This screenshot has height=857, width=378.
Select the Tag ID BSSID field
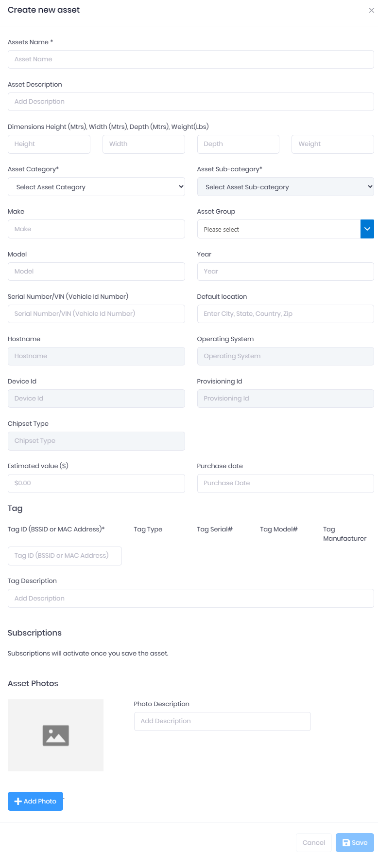click(x=65, y=555)
